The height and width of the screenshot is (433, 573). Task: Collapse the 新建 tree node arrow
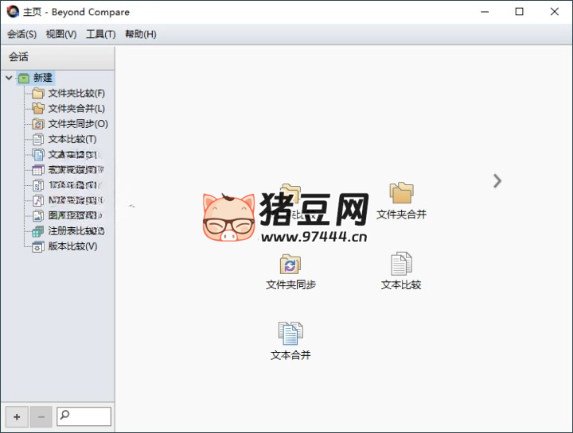9,78
